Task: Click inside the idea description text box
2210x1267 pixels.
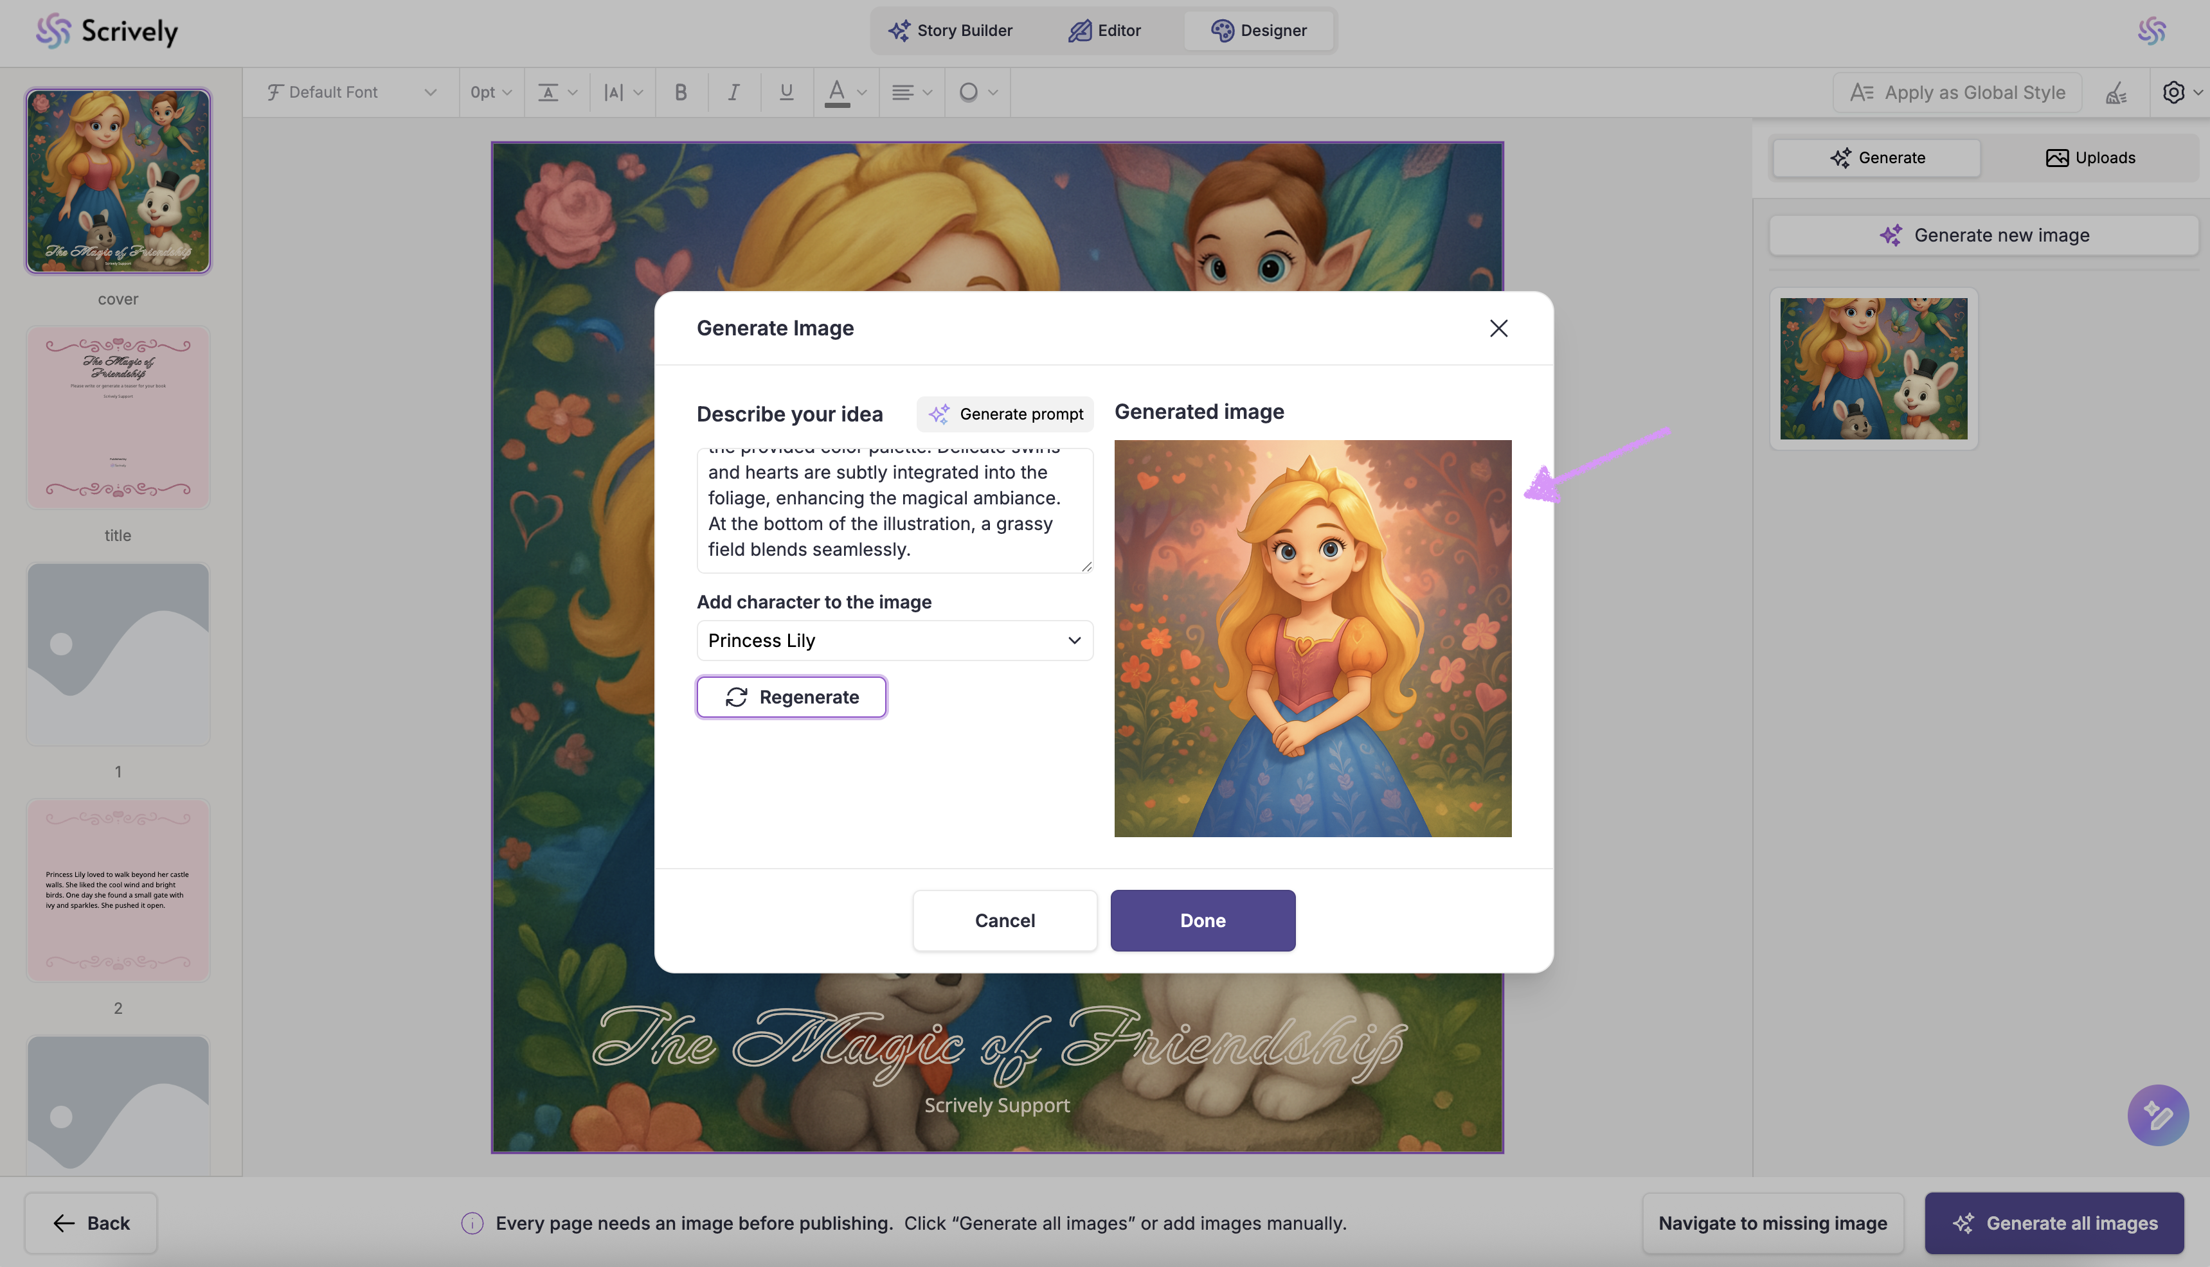Action: point(894,511)
